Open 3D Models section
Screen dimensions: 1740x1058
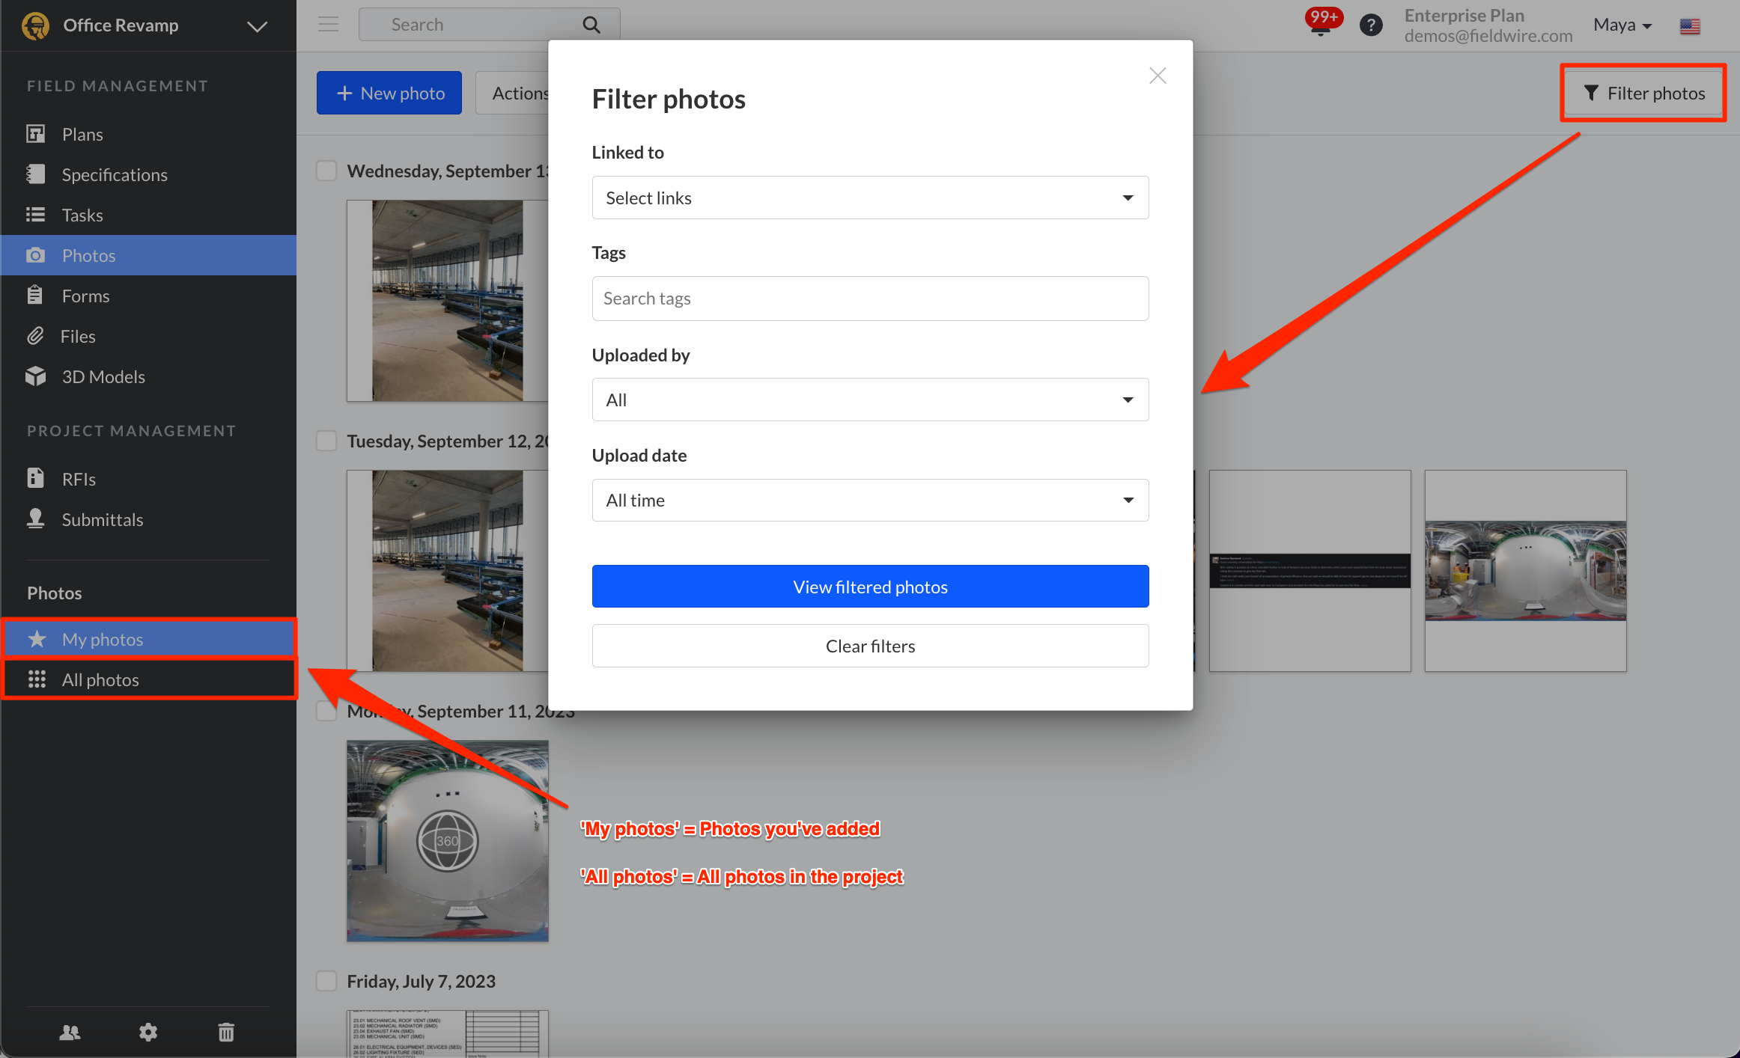[x=148, y=376]
